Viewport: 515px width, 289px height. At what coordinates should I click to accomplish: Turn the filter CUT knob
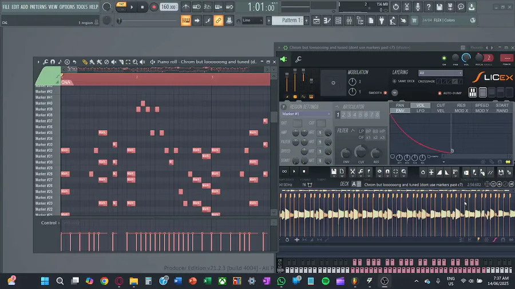point(360,152)
